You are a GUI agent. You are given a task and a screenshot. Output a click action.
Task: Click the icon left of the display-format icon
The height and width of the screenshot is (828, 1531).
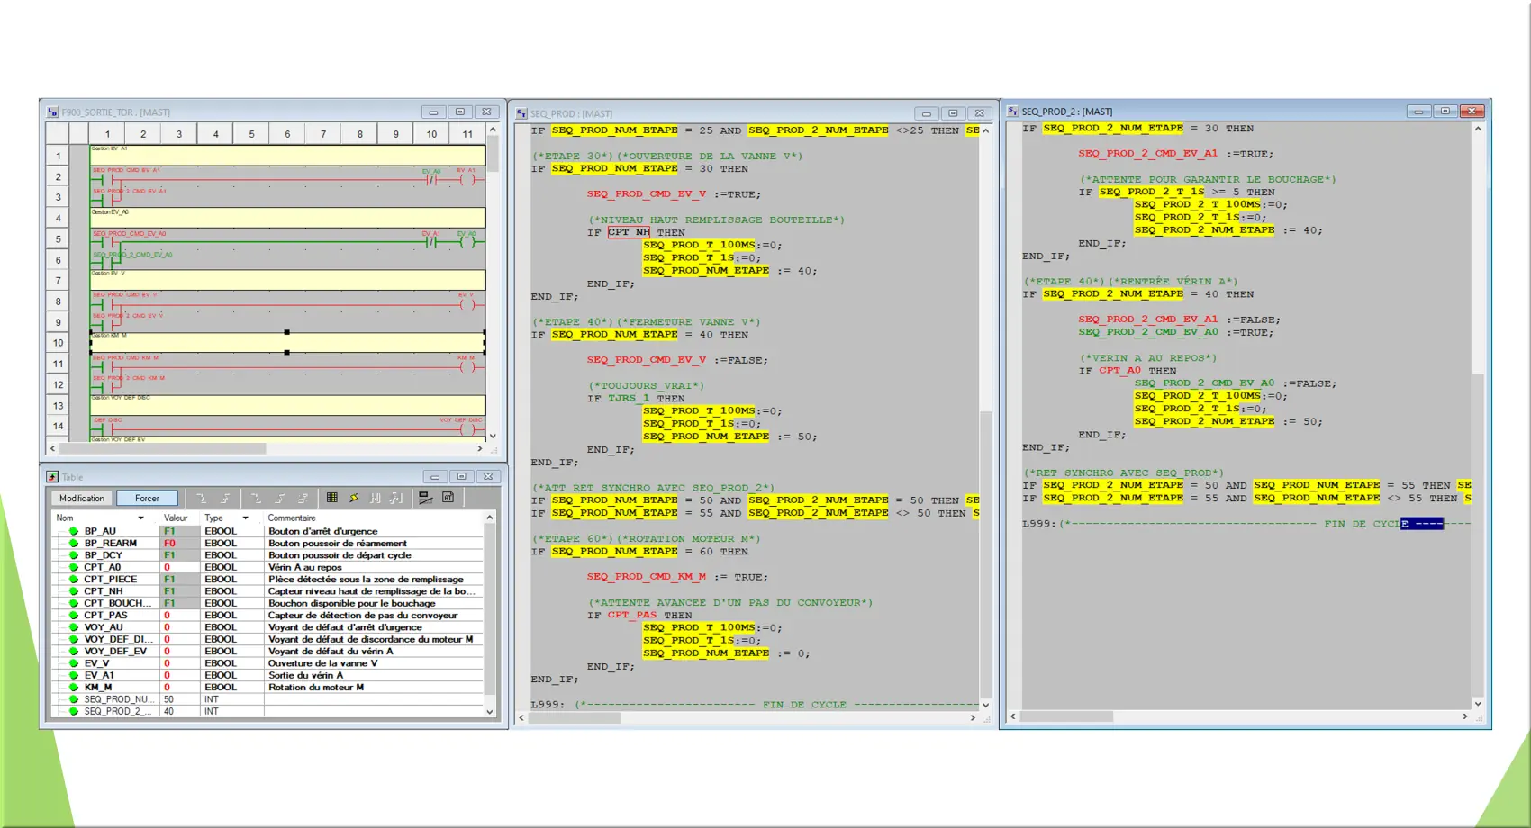[396, 498]
